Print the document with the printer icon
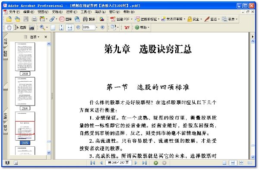The height and width of the screenshot is (170, 259). coord(34,19)
